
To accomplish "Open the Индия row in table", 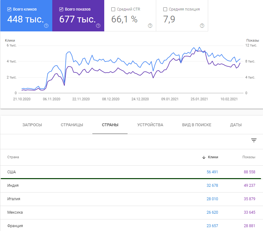I will coord(13,186).
